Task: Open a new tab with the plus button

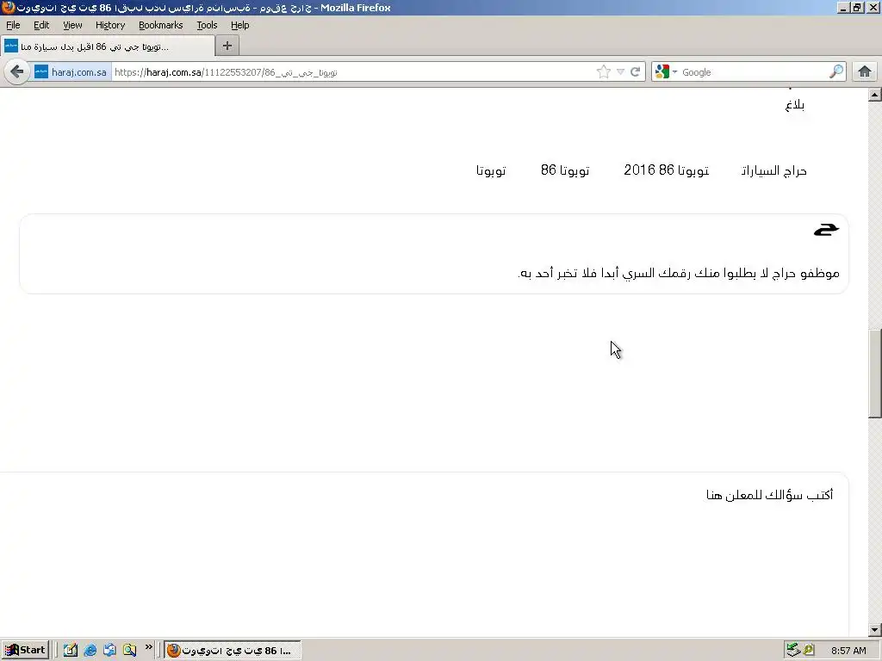Action: (x=227, y=46)
